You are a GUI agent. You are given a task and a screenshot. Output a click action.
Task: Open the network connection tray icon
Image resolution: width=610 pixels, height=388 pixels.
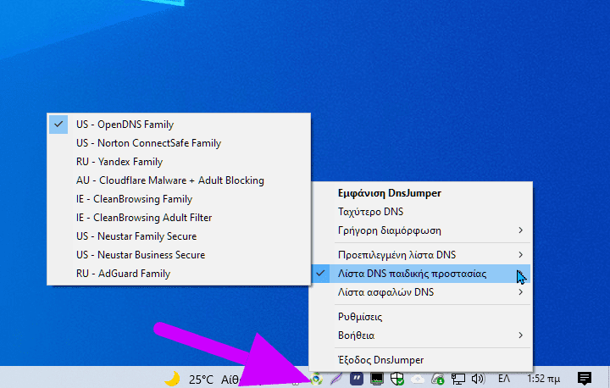pos(458,379)
